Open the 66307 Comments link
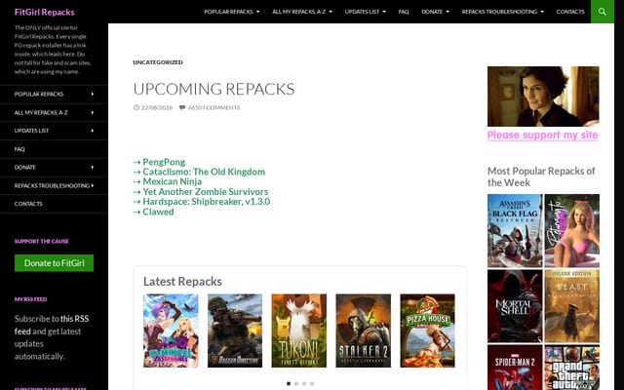The width and height of the screenshot is (624, 390). (214, 107)
